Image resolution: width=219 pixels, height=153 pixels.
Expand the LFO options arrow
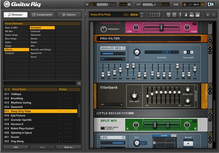(x=210, y=142)
